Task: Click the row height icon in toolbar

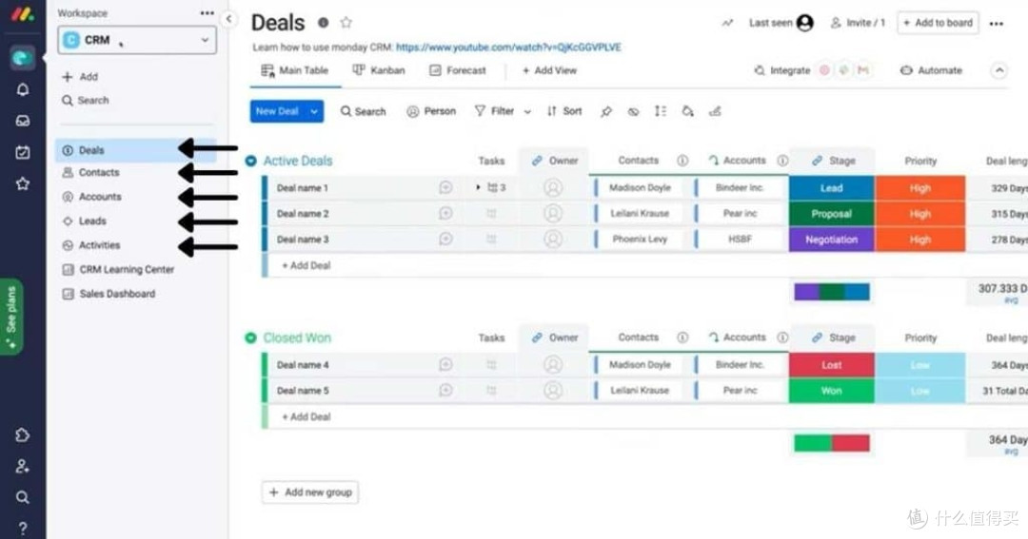Action: pyautogui.click(x=661, y=111)
